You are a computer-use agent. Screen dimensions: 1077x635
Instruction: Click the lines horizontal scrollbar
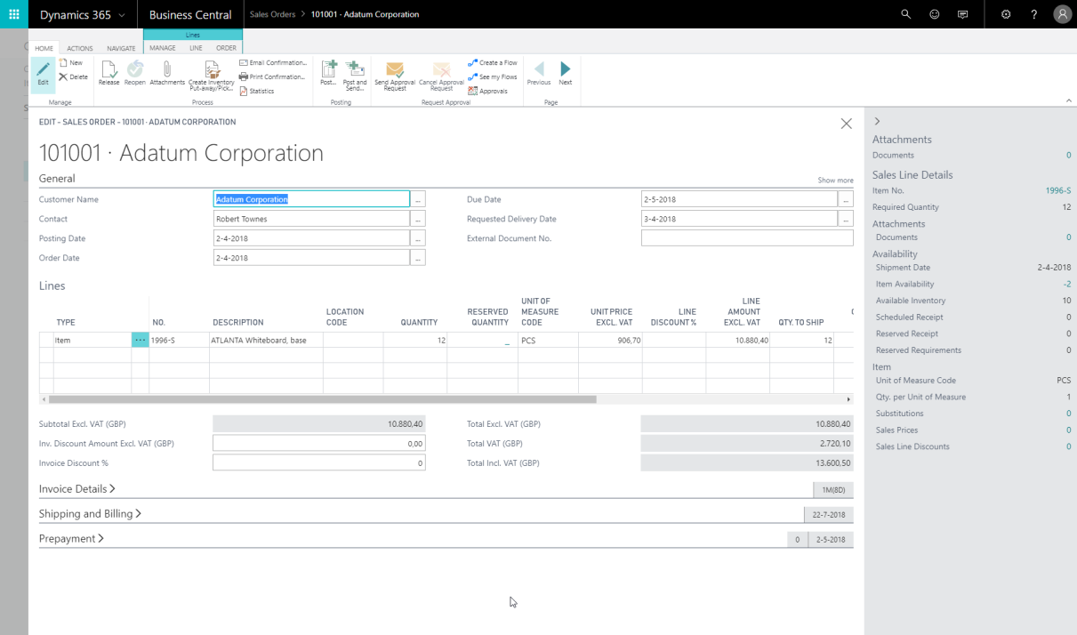[322, 399]
